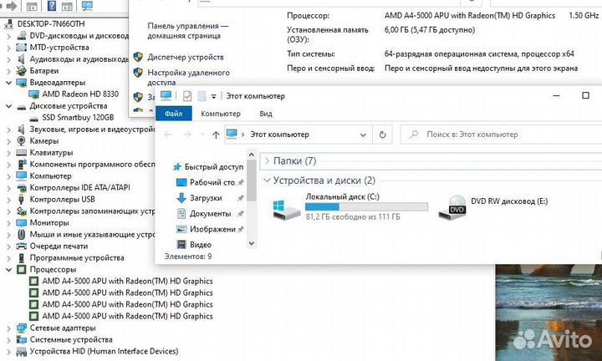Screen dimensions: 602x361
Task: Expand the Сетевые адаптеры node arrow
Action: 9,328
